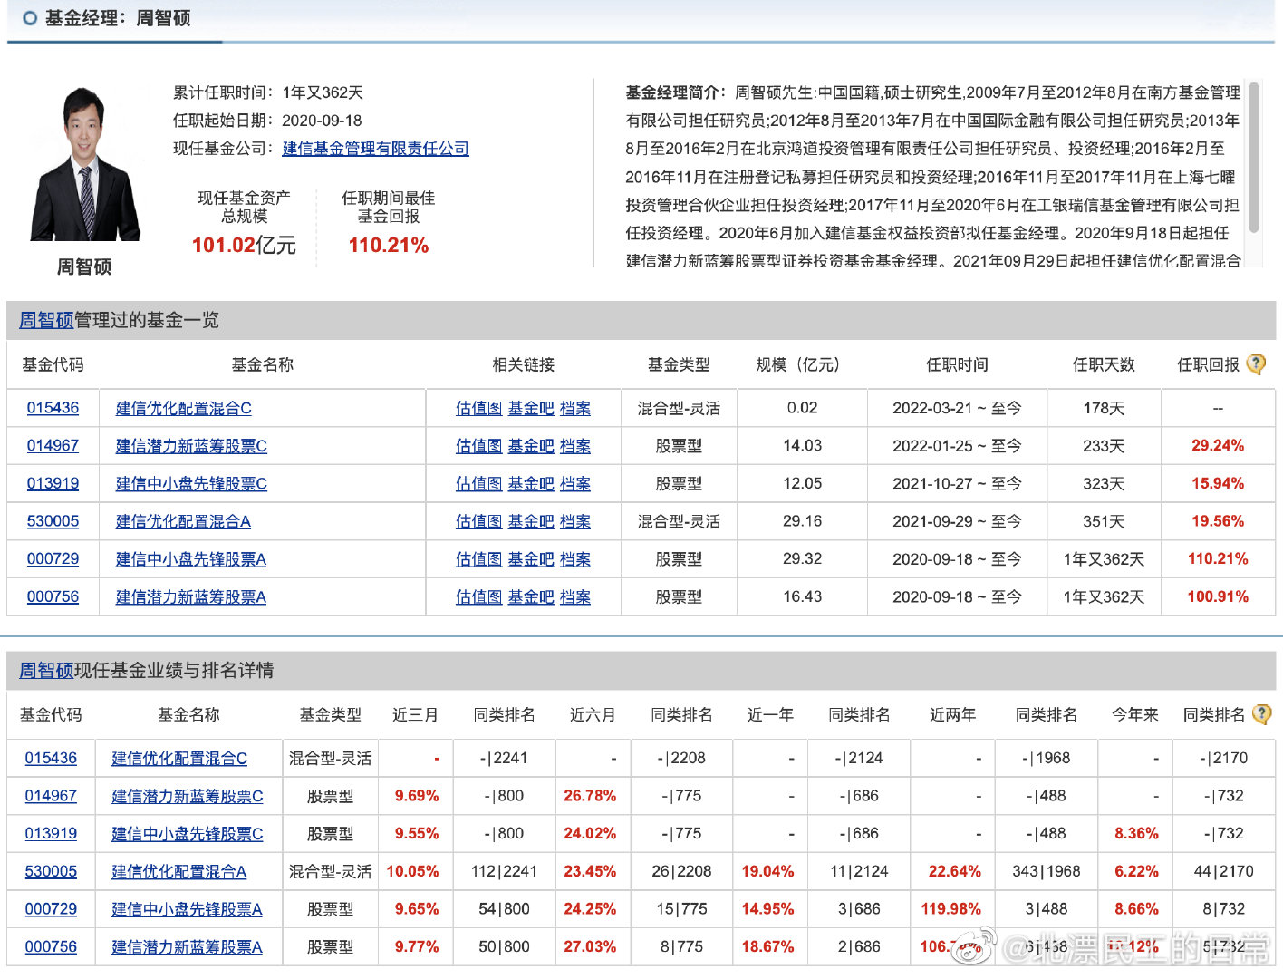Open 建信中小盘先锋股票A in managed funds table
Image resolution: width=1283 pixels, height=979 pixels.
tap(191, 559)
